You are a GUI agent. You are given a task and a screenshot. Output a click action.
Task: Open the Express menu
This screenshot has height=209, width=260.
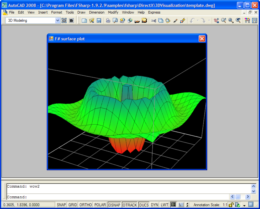click(154, 12)
